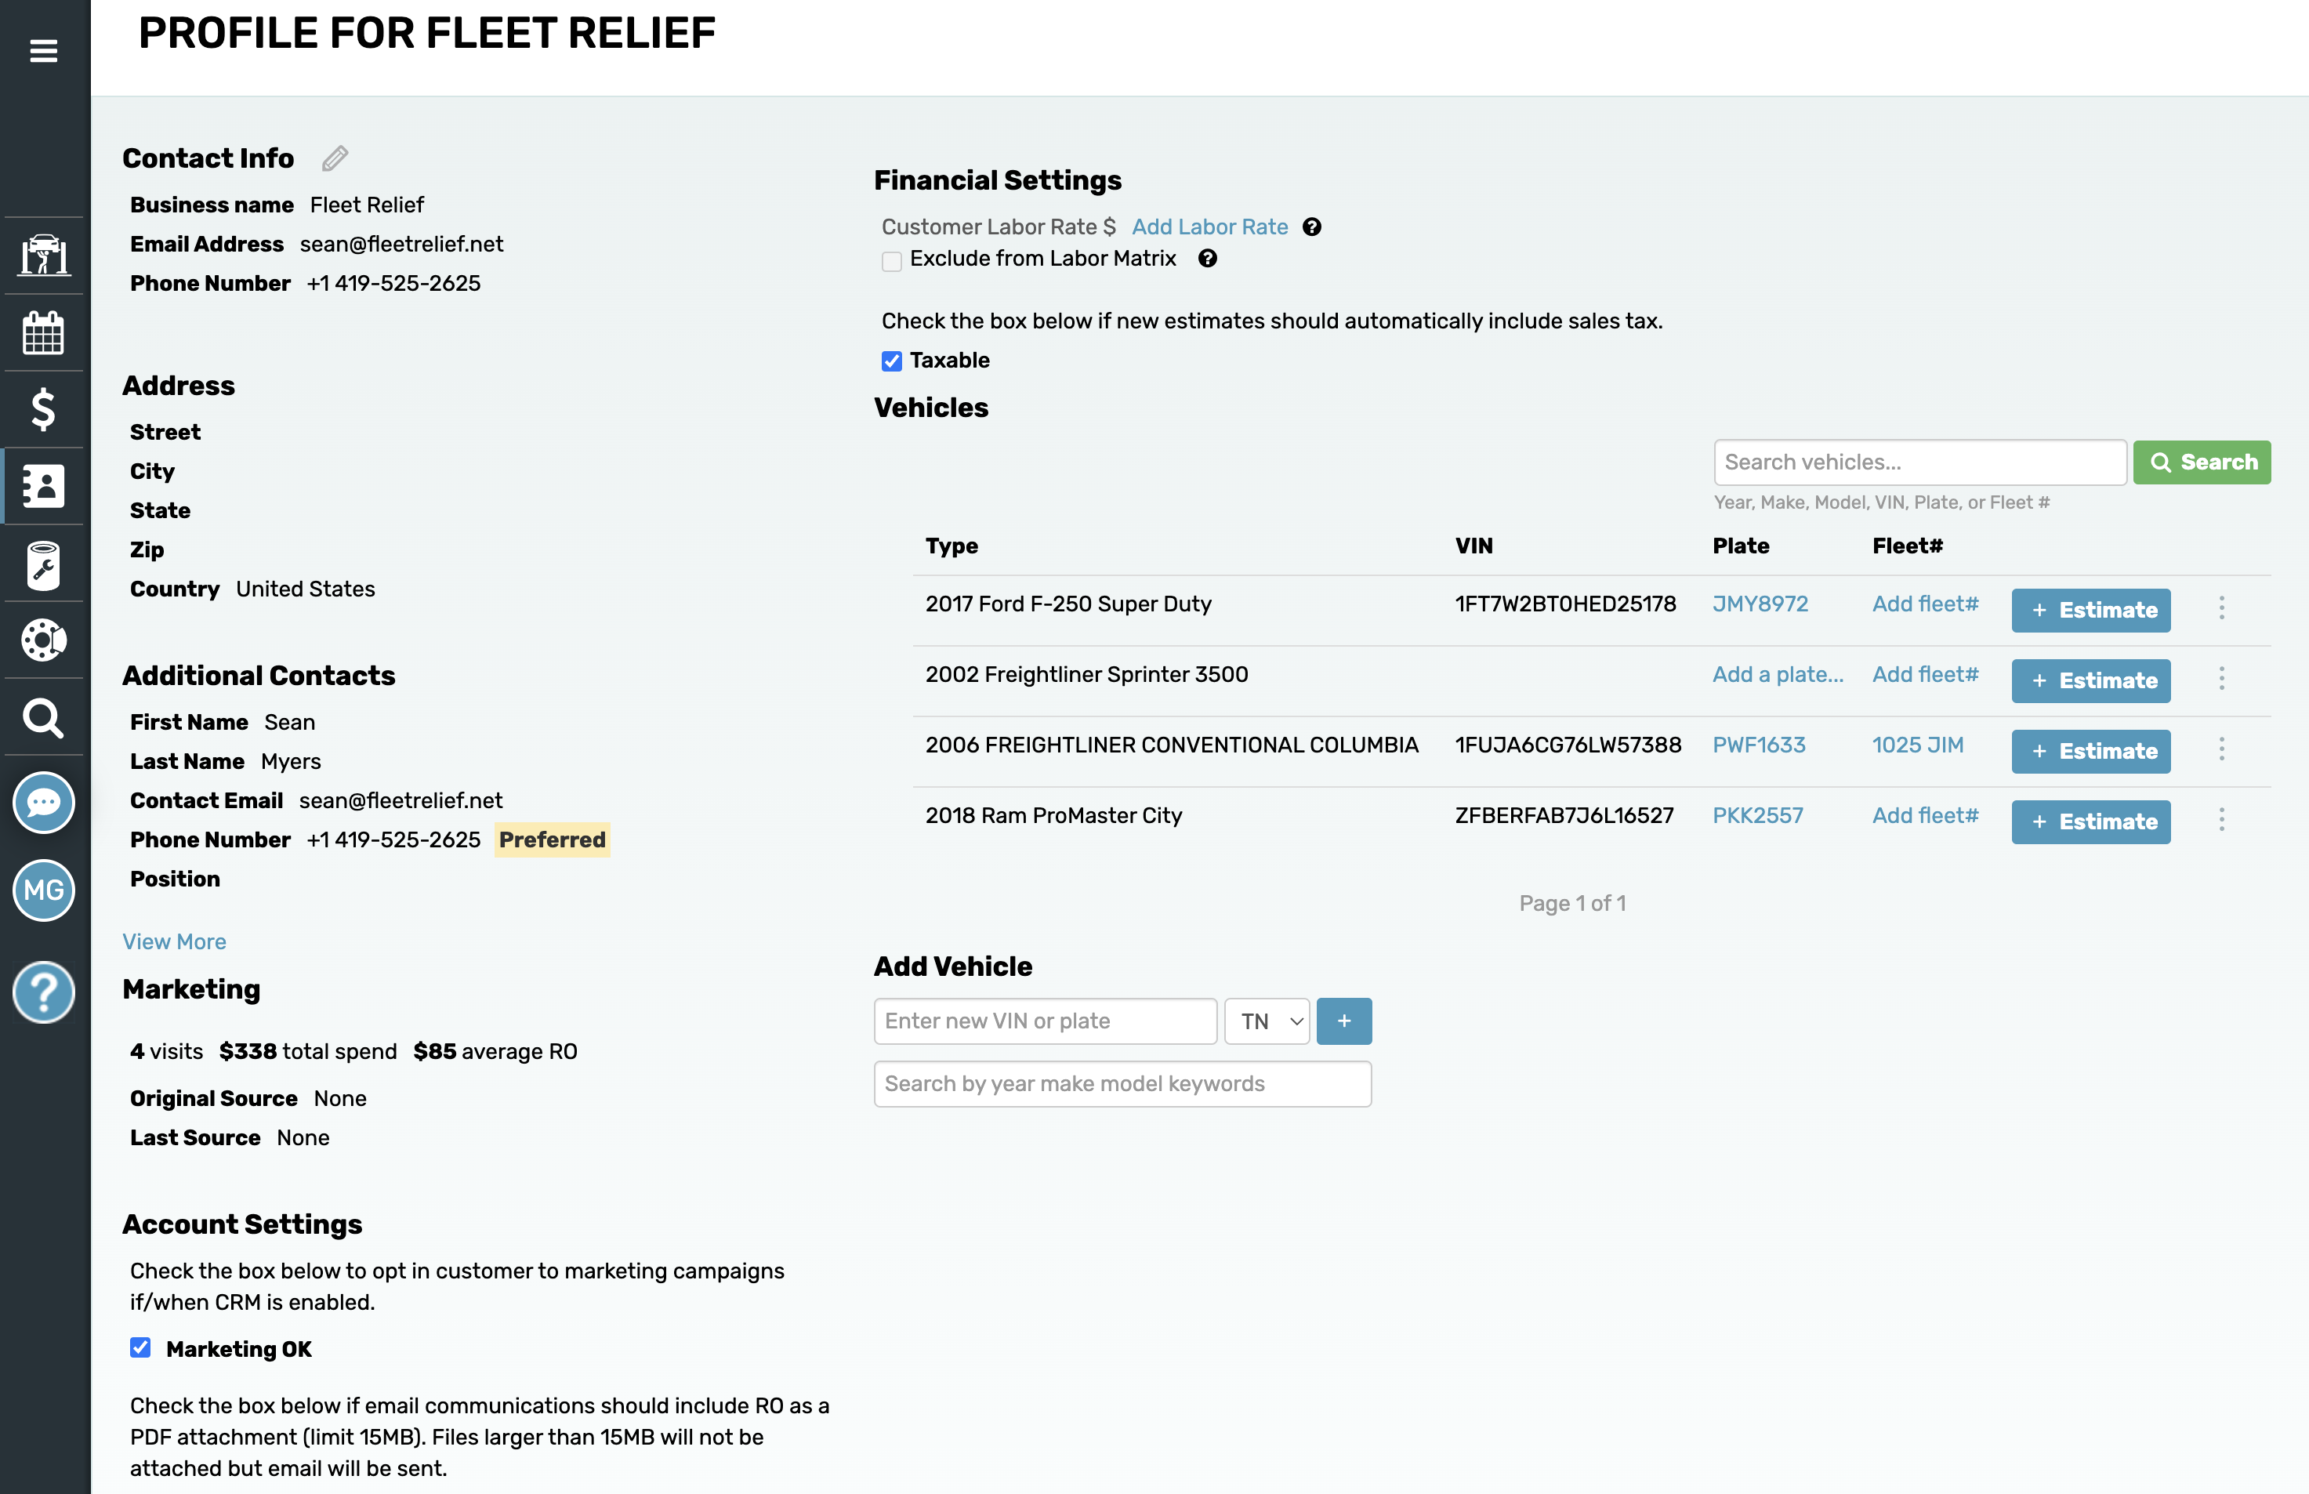This screenshot has height=1494, width=2309.
Task: Open the parts inventory canister icon
Action: pos(44,564)
